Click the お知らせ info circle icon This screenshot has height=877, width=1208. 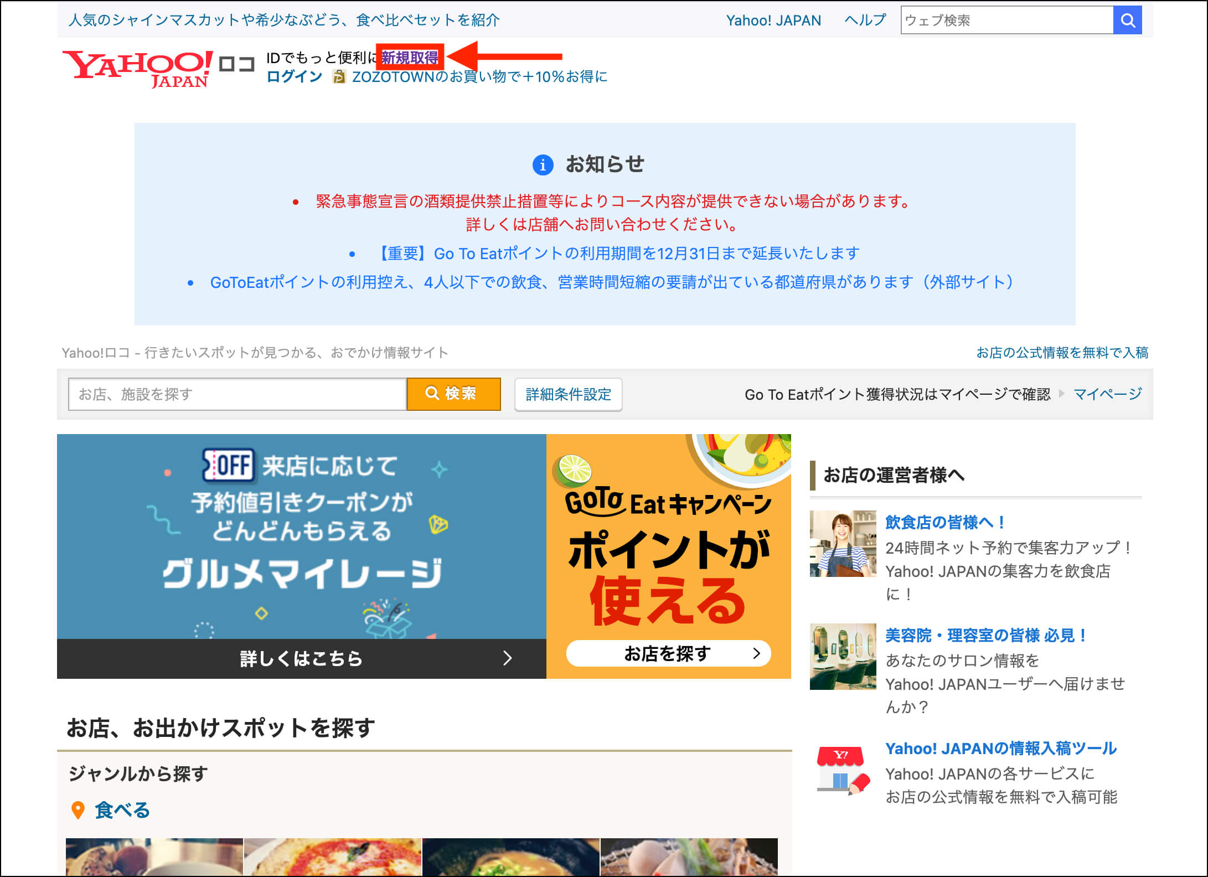[x=543, y=164]
